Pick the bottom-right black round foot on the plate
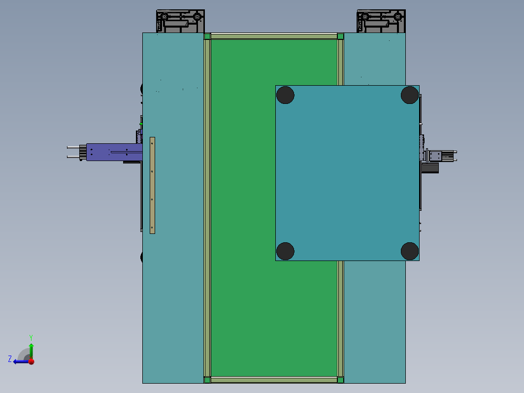This screenshot has width=524, height=393. (x=410, y=251)
